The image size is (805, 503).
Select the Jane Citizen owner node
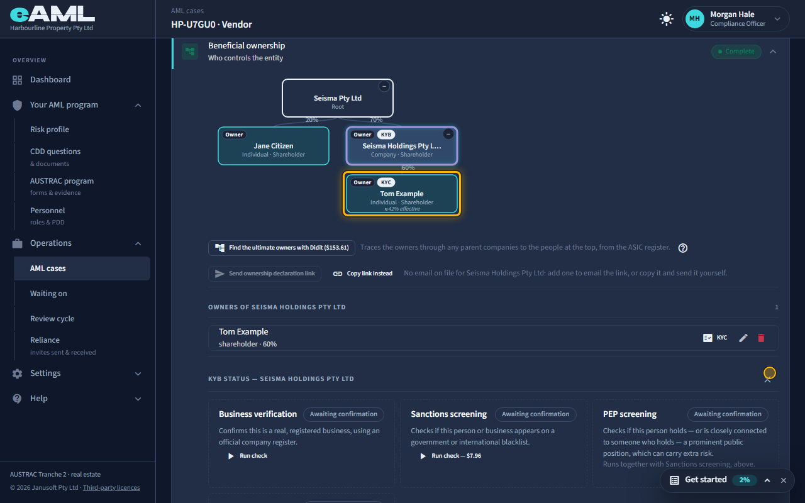[x=274, y=146]
